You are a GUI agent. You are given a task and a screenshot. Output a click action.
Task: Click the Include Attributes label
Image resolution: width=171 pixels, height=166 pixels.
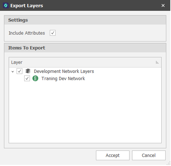coord(27,33)
